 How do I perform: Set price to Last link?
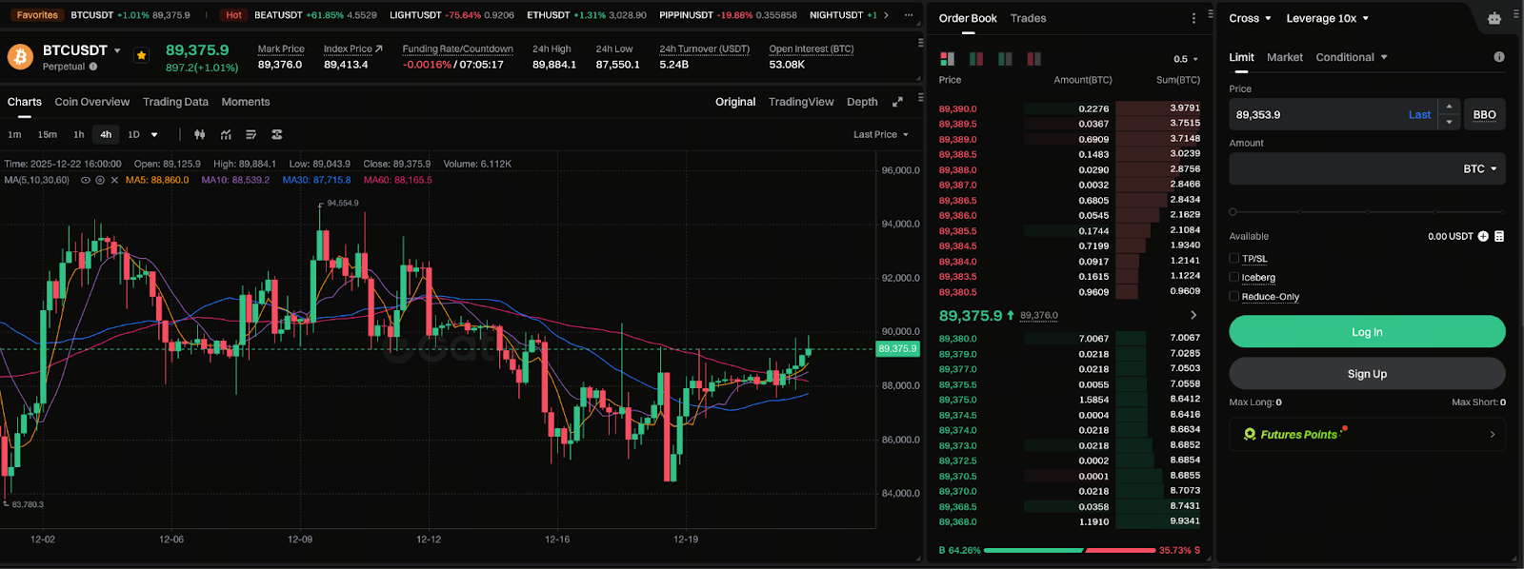click(1419, 114)
